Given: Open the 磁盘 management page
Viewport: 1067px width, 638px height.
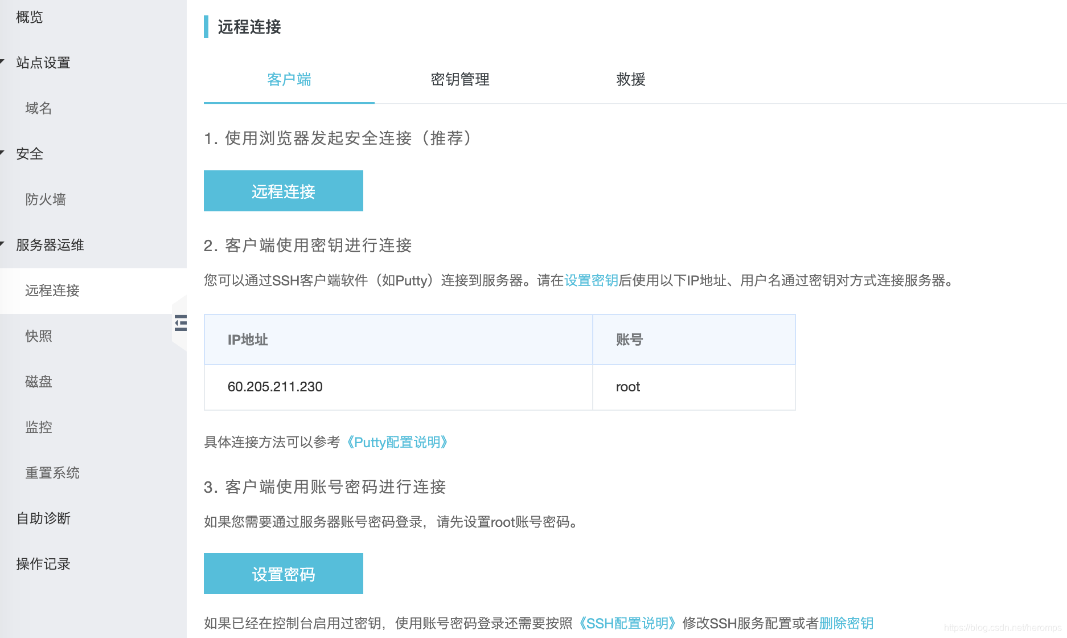Looking at the screenshot, I should 38,382.
